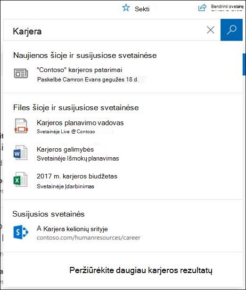Click the Bendrinti svetainę share icon
The width and height of the screenshot is (246, 290).
202,8
